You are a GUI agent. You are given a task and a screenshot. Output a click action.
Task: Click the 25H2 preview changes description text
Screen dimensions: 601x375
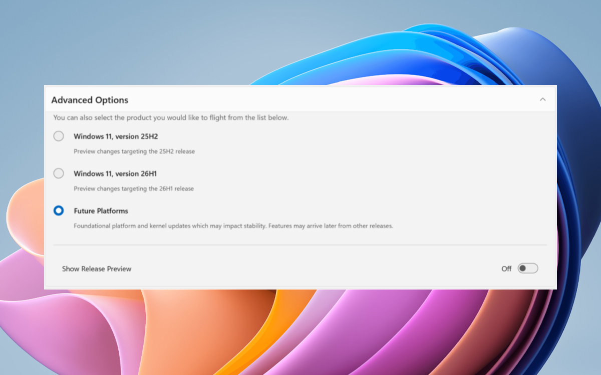pyautogui.click(x=134, y=151)
